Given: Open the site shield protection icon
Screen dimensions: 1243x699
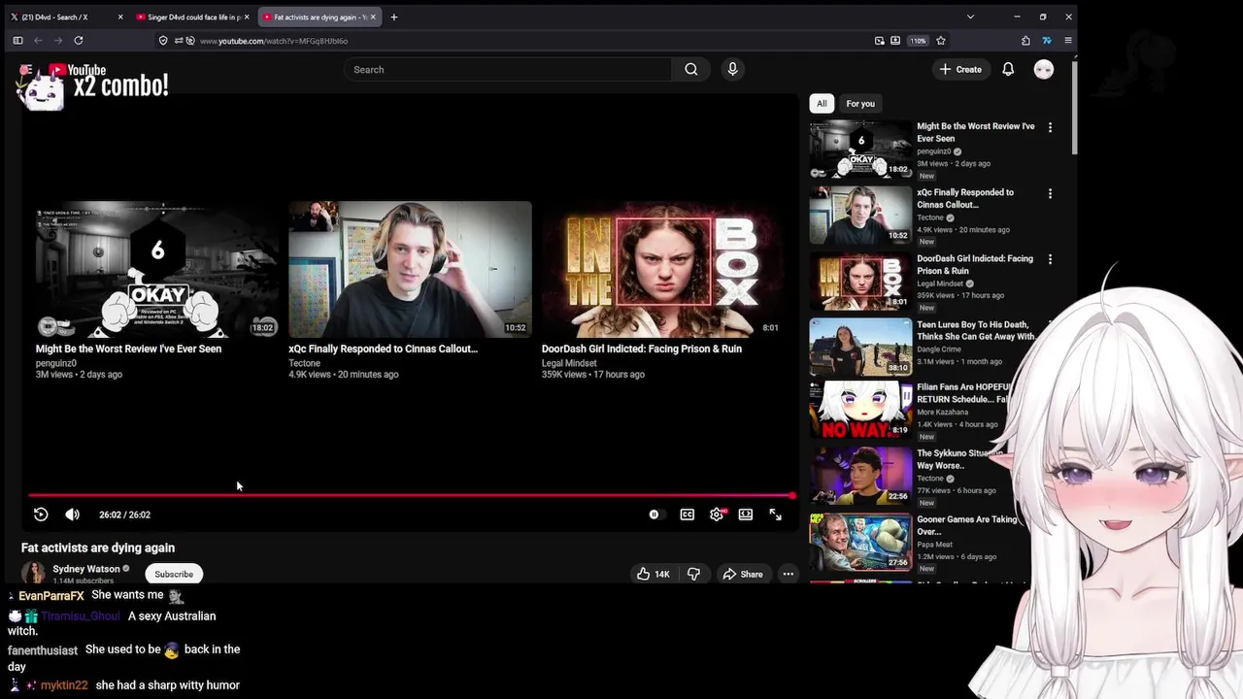Looking at the screenshot, I should (x=163, y=41).
